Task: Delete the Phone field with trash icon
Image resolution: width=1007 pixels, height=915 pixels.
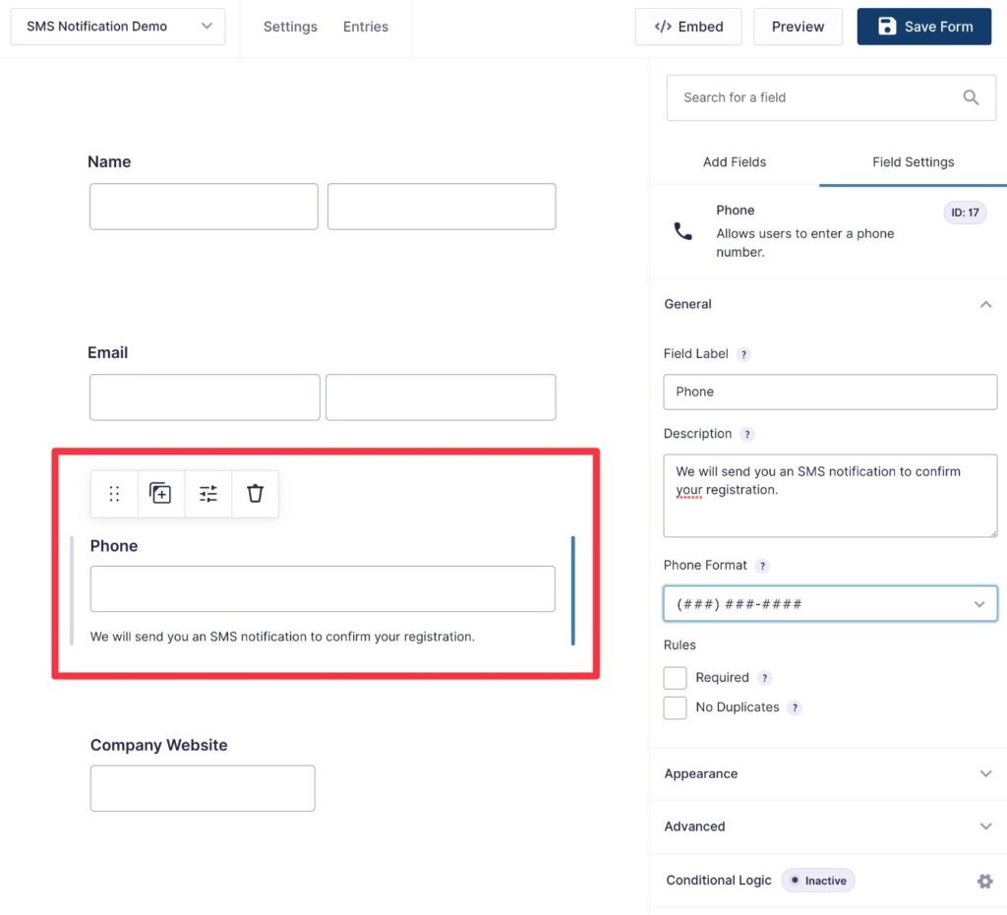Action: tap(255, 493)
